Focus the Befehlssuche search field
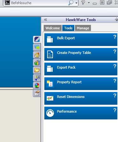The width and height of the screenshot is (118, 142). pos(39,3)
